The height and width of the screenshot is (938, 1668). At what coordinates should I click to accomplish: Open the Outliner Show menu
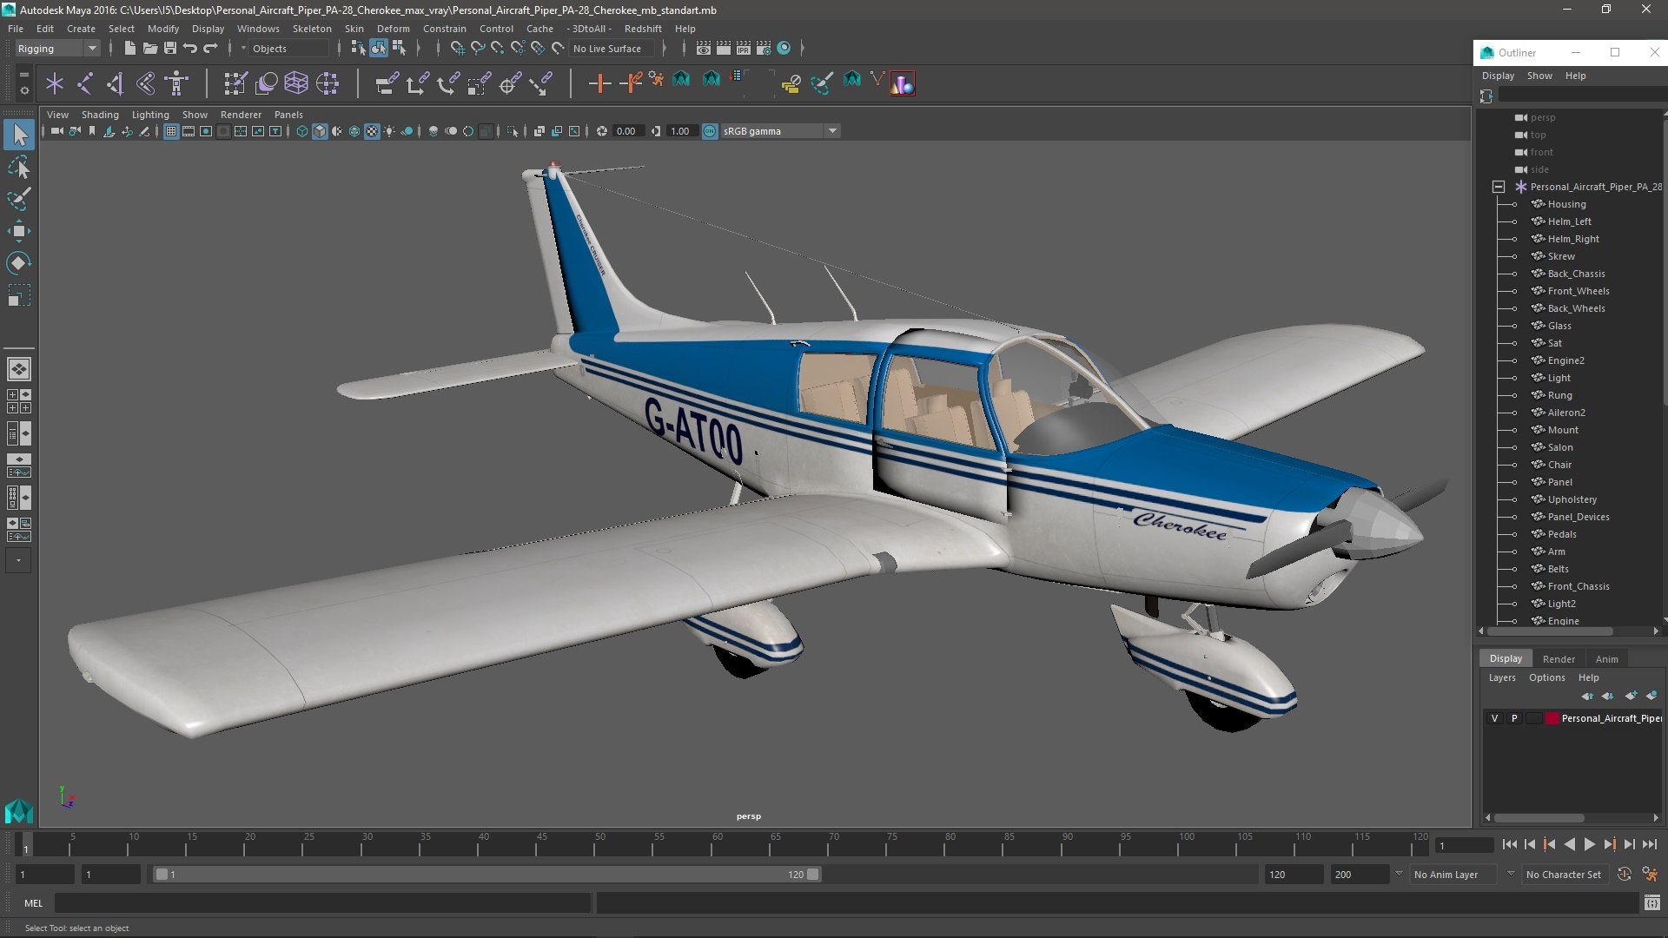1539,76
